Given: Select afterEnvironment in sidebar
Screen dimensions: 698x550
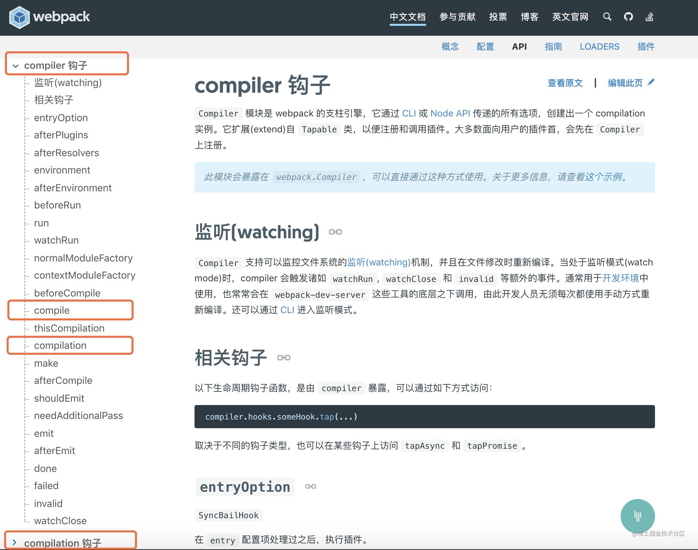Looking at the screenshot, I should (x=73, y=188).
